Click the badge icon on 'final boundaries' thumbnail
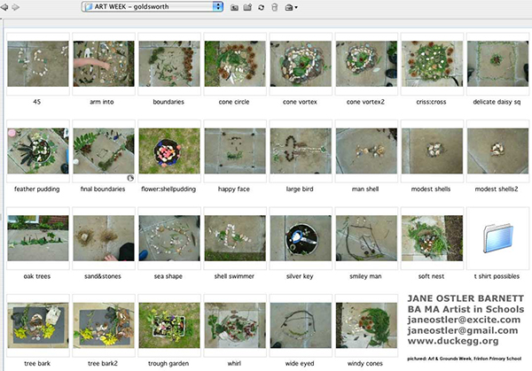Viewport: 532px width, 371px height. (x=129, y=178)
